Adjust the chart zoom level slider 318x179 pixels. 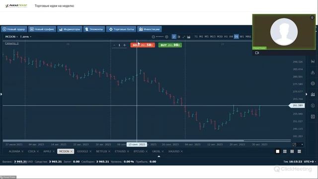[x=160, y=37]
